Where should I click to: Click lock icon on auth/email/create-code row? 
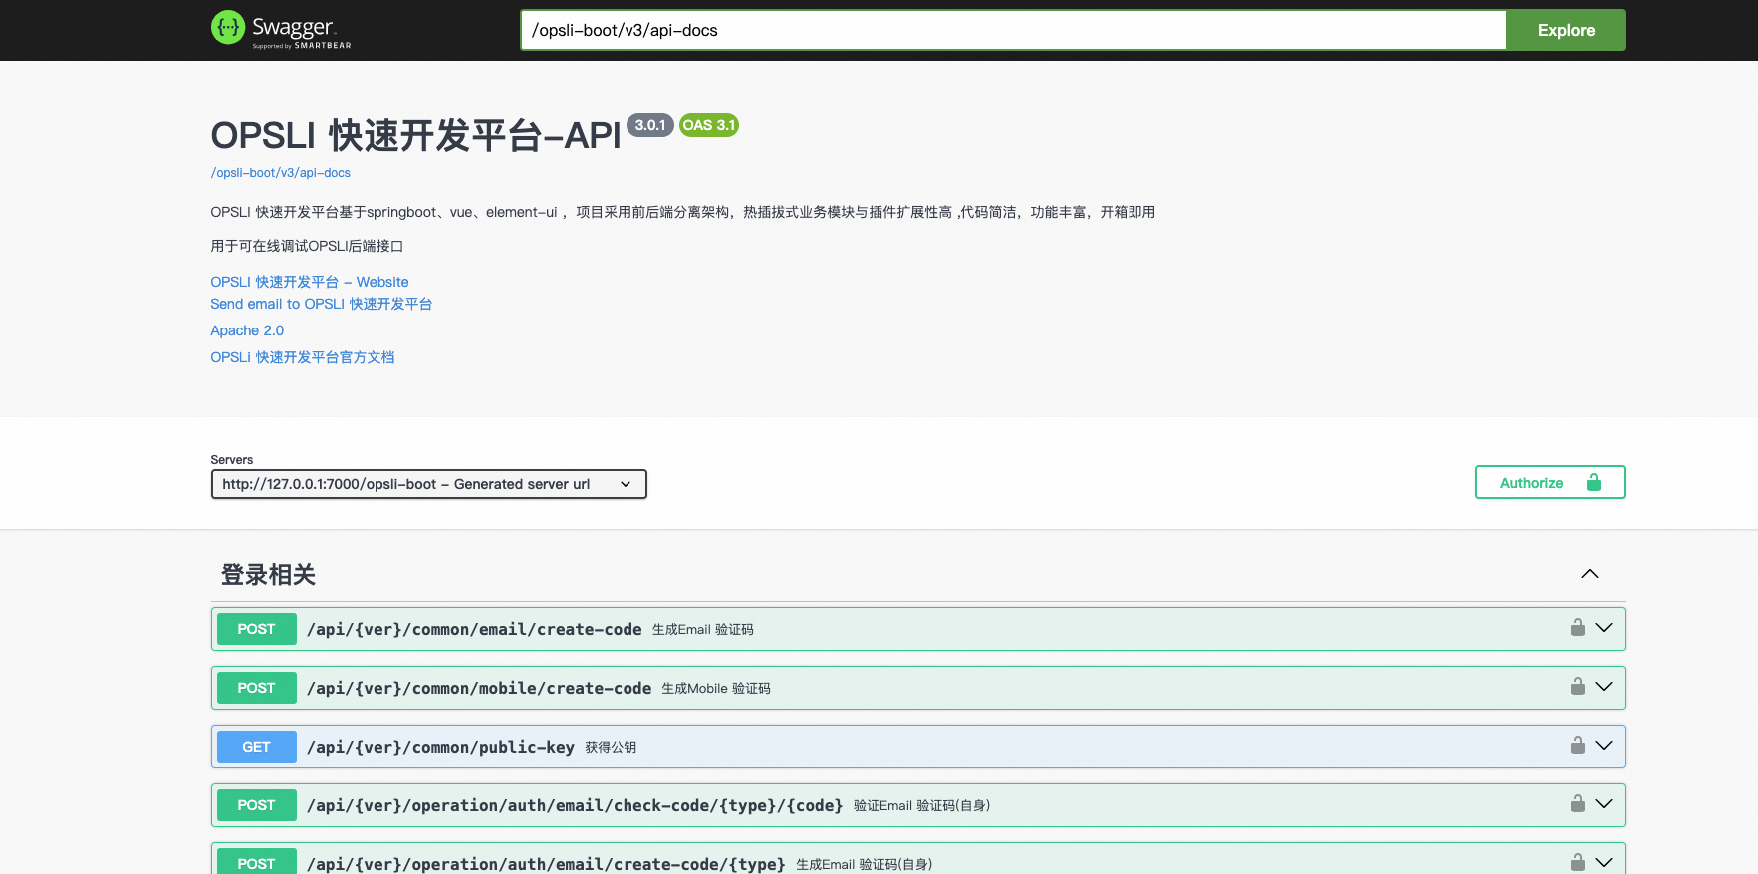click(x=1578, y=862)
